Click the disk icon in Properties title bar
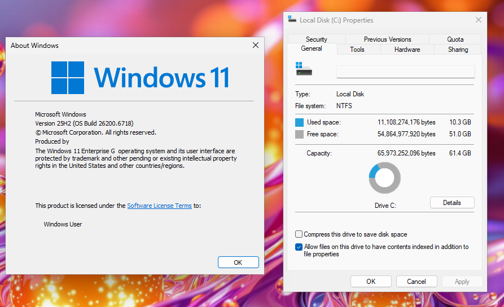Screen dimensions: 504x307 coord(292,19)
